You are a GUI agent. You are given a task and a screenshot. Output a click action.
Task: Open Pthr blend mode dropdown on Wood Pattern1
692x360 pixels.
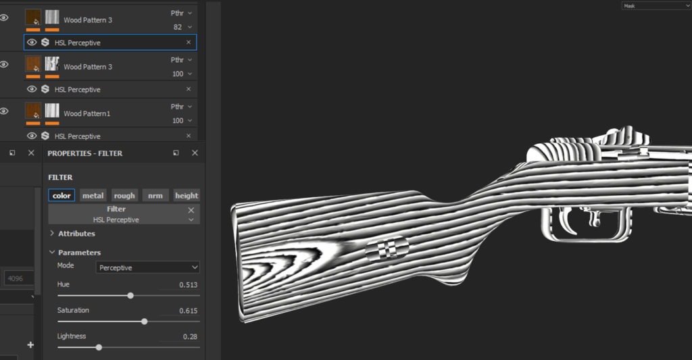pyautogui.click(x=182, y=107)
